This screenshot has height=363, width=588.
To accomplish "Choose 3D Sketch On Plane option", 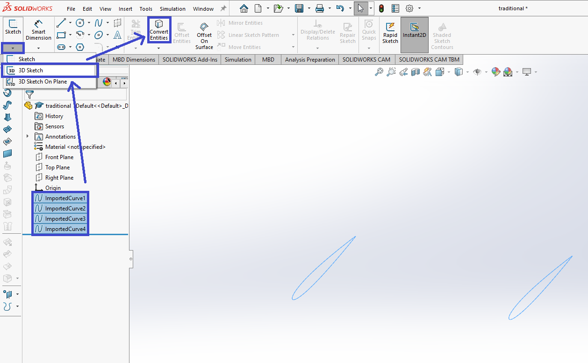I will click(x=50, y=82).
